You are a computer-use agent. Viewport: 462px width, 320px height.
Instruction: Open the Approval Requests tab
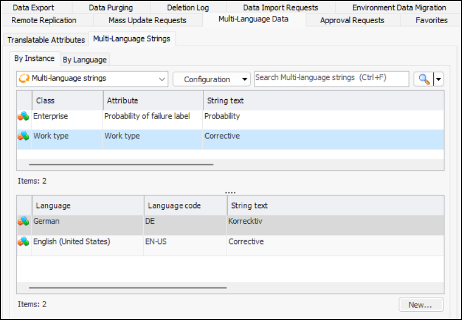pyautogui.click(x=352, y=20)
